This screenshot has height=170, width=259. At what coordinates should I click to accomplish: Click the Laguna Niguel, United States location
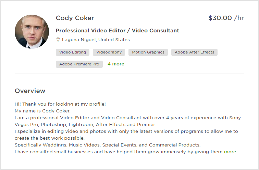coord(96,40)
